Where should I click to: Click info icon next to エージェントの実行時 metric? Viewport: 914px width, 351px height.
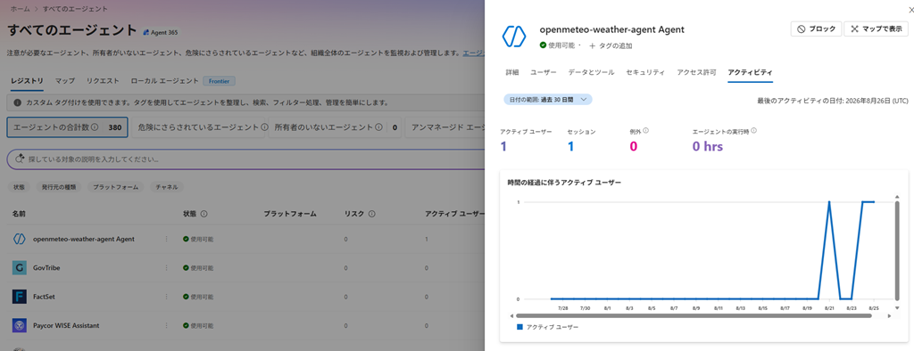tap(753, 131)
